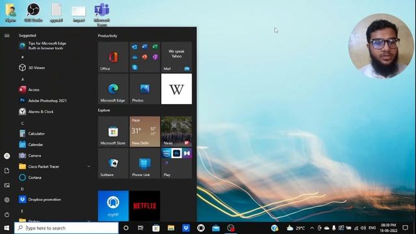Open clock and date flyout
Screen dimensions: 416x234
point(389,228)
